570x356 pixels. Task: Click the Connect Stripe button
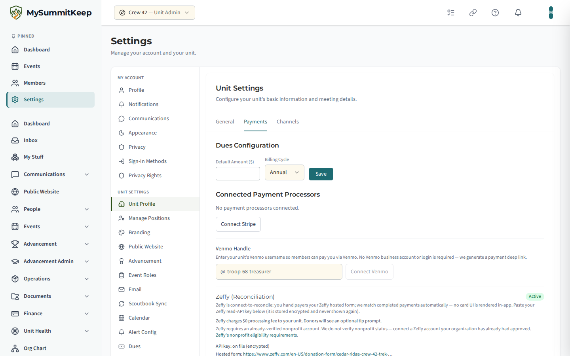coord(238,224)
